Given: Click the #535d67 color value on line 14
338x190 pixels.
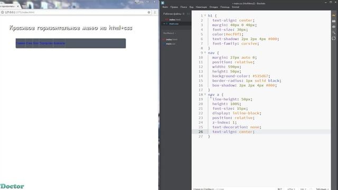Looking at the screenshot, I should [x=260, y=76].
